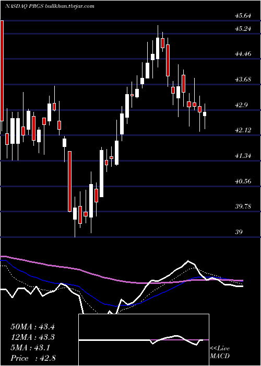Click the 50MA : 43.4 readout
This screenshot has height=366, width=261.
point(32,327)
